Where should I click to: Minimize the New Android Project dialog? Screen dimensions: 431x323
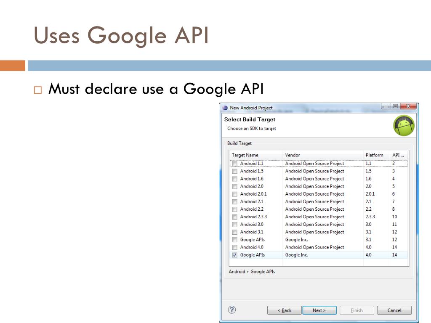386,106
